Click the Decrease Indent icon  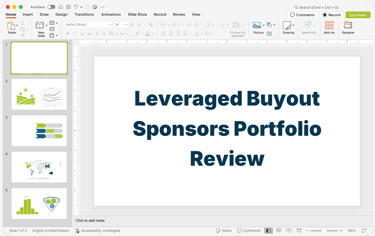pos(189,25)
